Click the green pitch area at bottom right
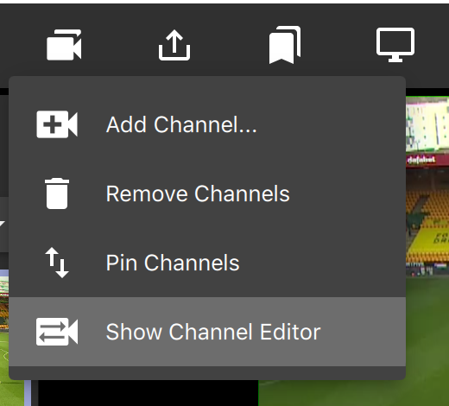This screenshot has height=406, width=449. click(x=354, y=393)
